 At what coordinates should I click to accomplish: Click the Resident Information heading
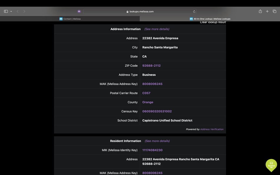[126, 141]
